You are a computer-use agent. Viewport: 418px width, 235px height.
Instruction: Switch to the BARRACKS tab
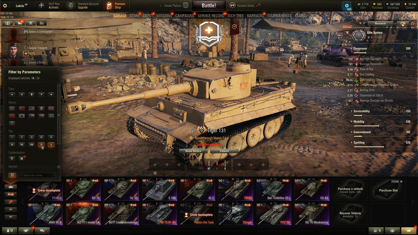pos(255,16)
